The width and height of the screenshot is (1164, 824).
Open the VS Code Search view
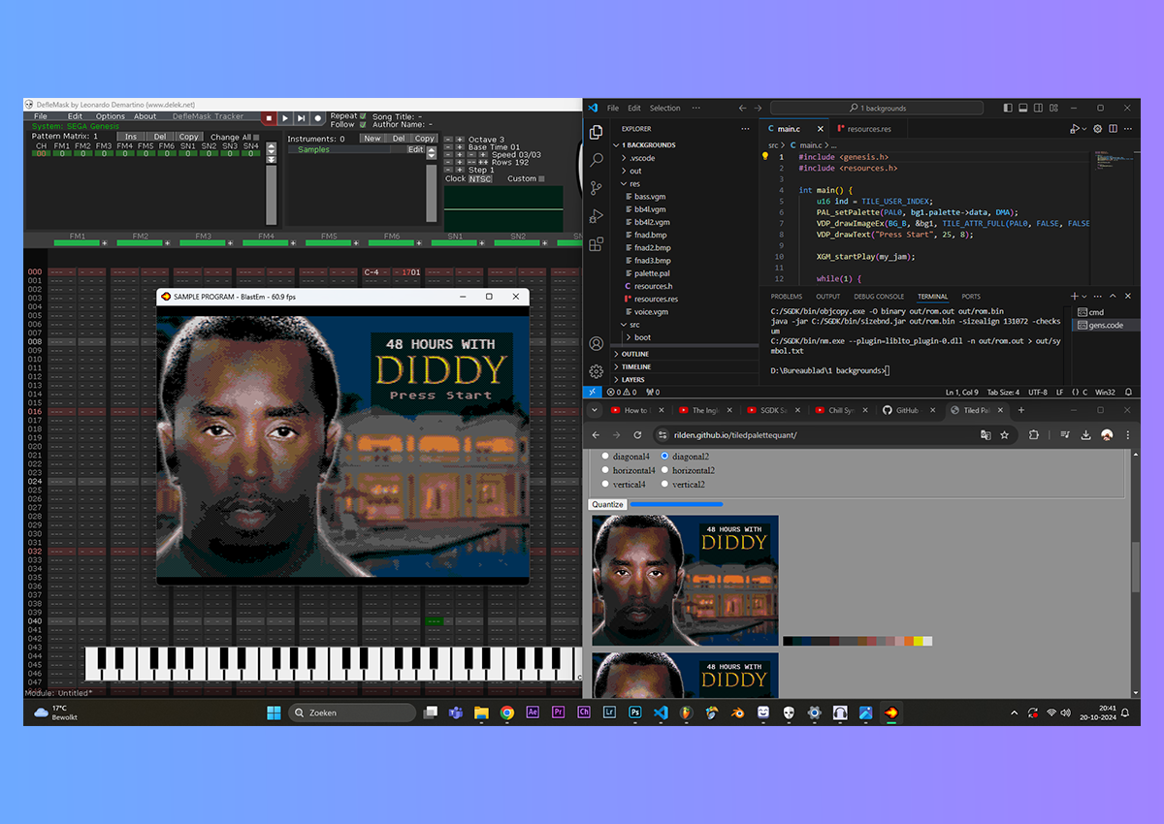point(597,160)
